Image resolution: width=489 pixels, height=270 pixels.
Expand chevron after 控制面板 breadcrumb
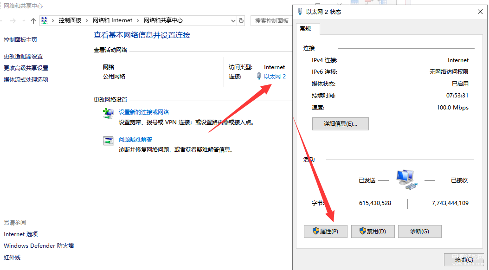pyautogui.click(x=87, y=20)
